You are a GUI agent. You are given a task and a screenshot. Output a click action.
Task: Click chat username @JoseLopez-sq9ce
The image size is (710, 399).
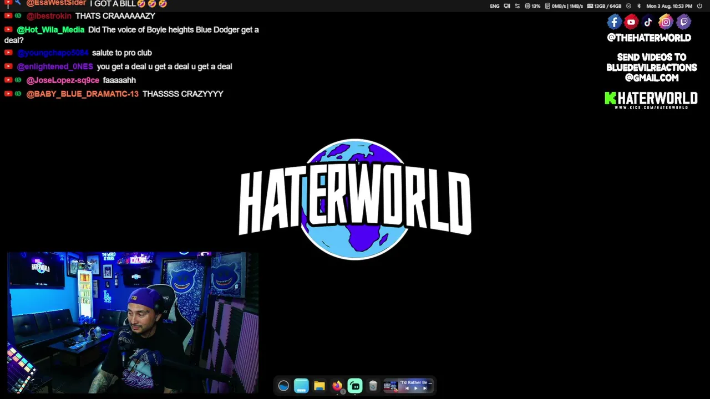coord(63,80)
